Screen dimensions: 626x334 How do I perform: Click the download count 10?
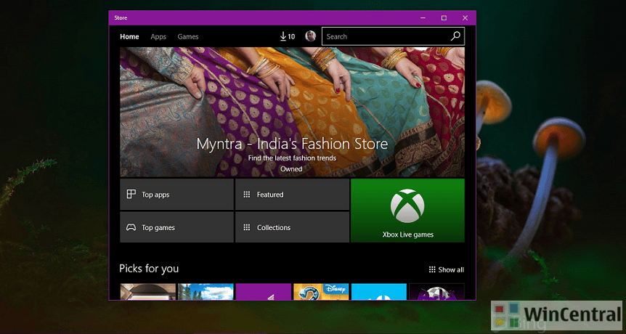[x=291, y=37]
